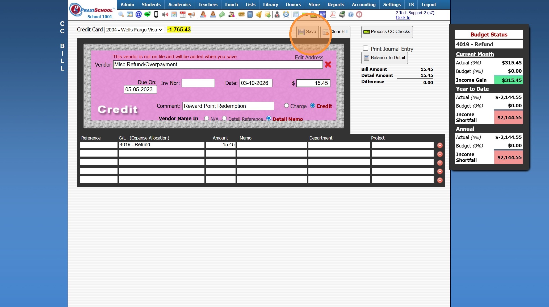Click the PDF document icon

tap(333, 14)
